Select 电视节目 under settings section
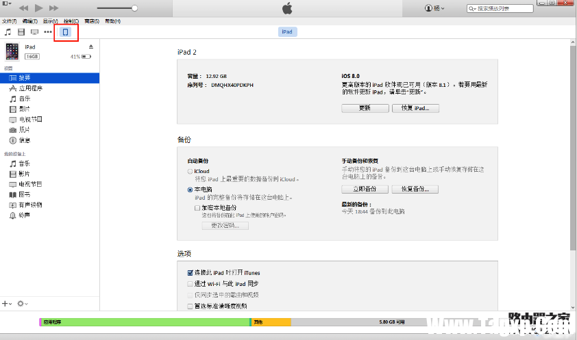 pos(49,119)
